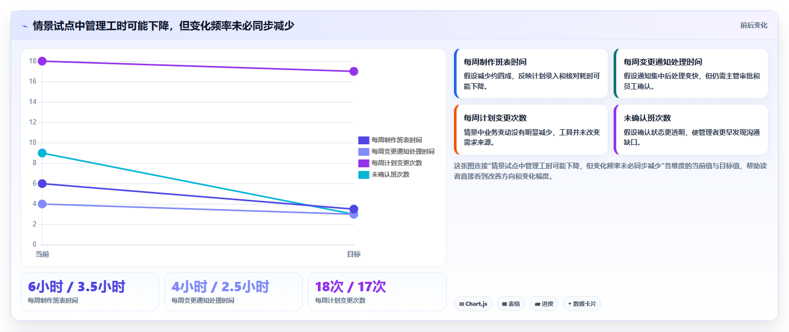Open the 每周变更通知处理时间 description card
Viewport: 789px width, 332px height.
point(691,74)
